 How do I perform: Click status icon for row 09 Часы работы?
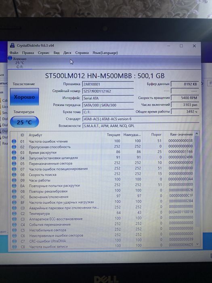[14, 180]
